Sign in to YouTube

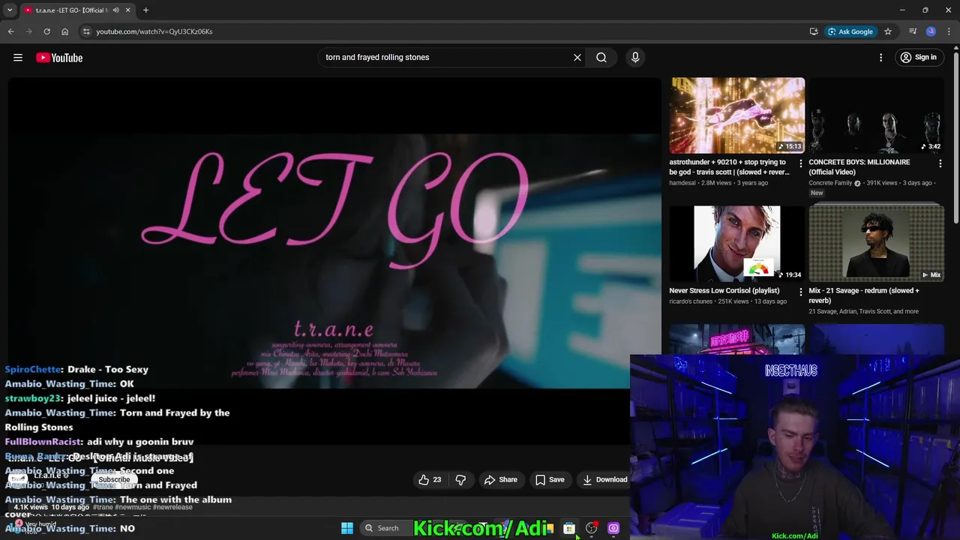pyautogui.click(x=919, y=58)
